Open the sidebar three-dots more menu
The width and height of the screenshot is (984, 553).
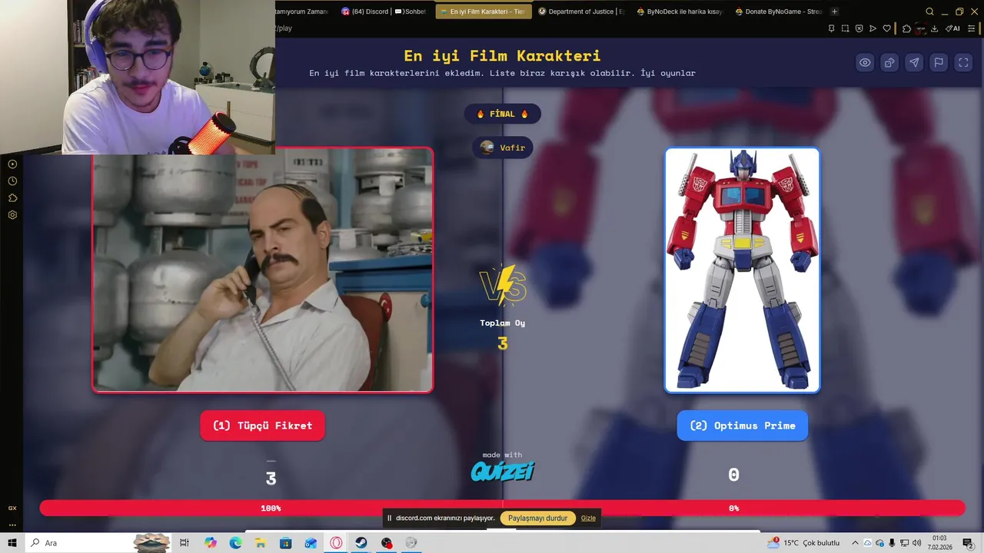pyautogui.click(x=12, y=525)
